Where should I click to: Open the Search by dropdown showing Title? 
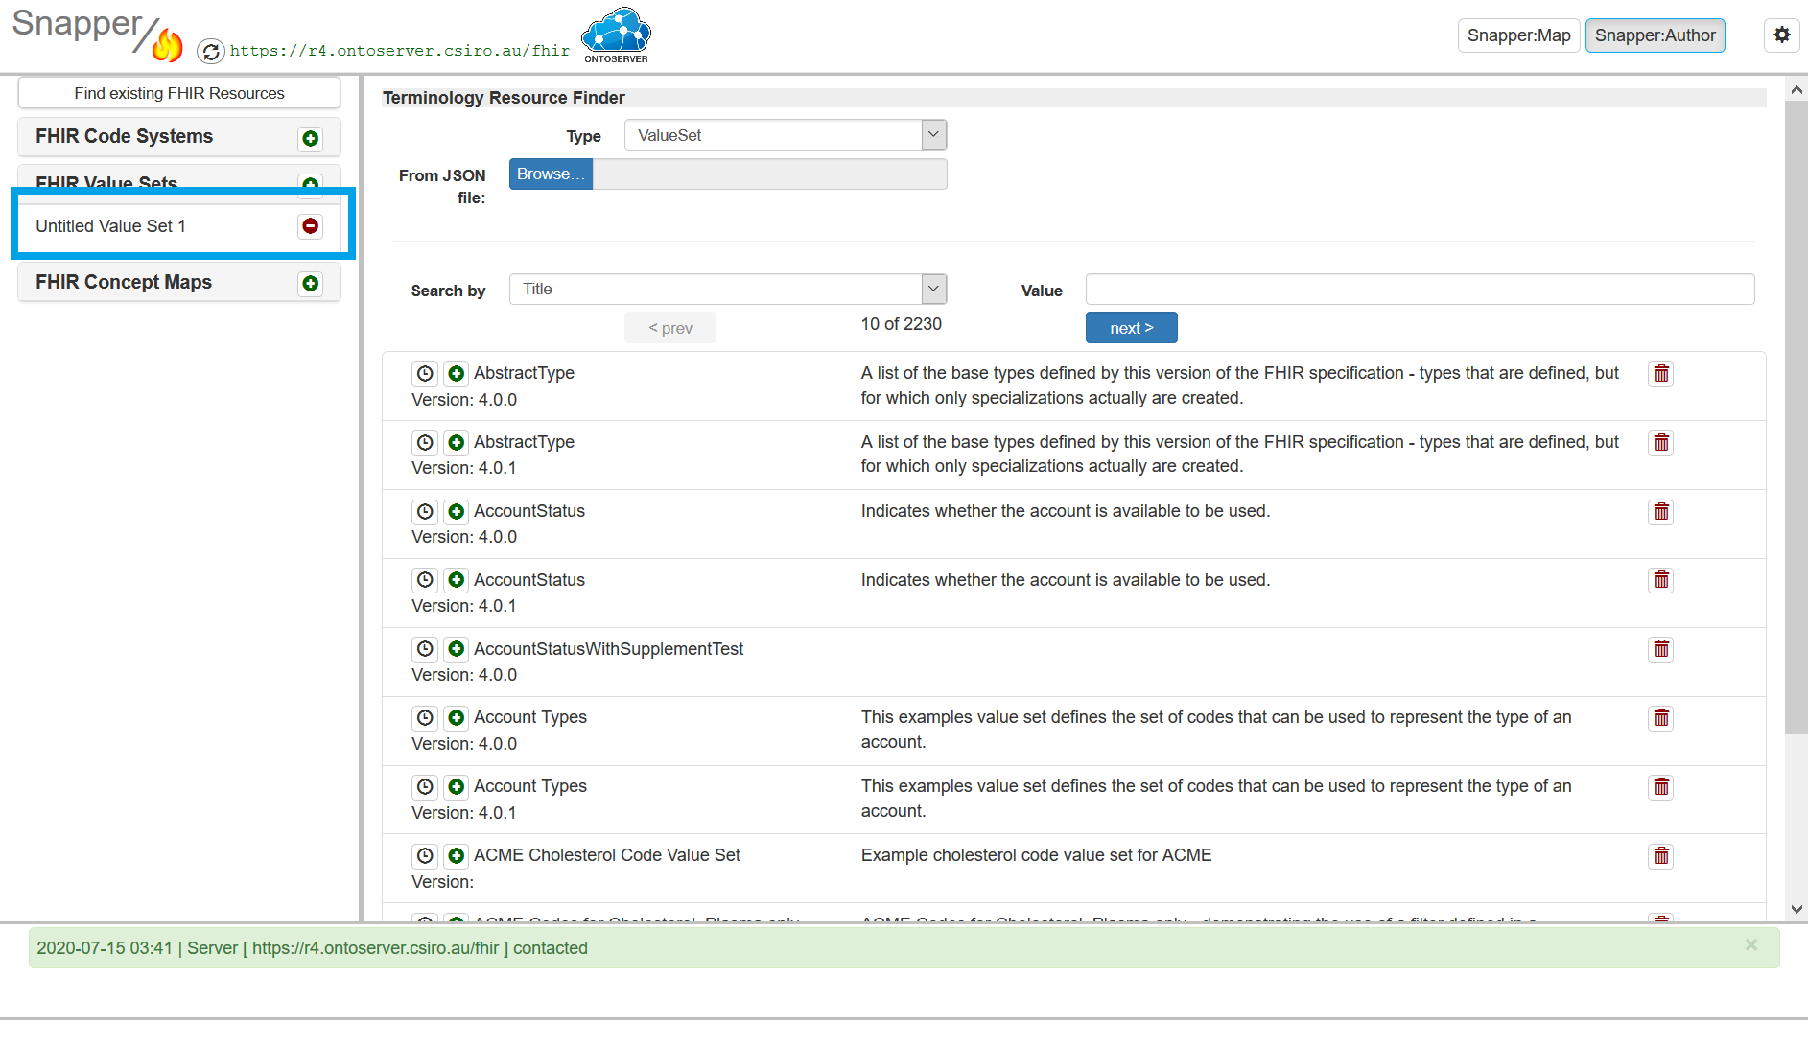(x=728, y=290)
